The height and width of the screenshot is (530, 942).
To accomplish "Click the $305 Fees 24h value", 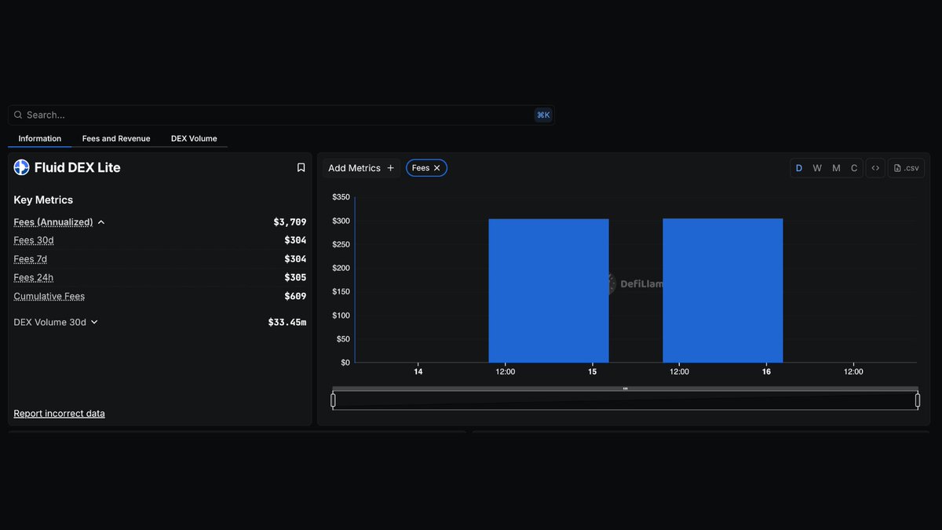I will pyautogui.click(x=295, y=277).
